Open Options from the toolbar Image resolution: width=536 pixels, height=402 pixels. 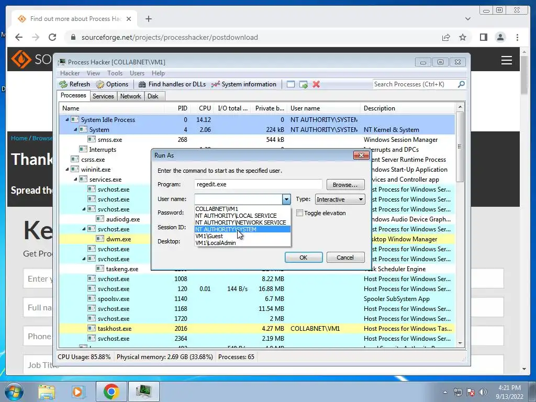pos(112,84)
